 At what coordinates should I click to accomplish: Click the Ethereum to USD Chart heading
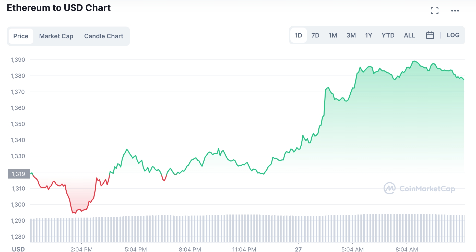coord(59,8)
